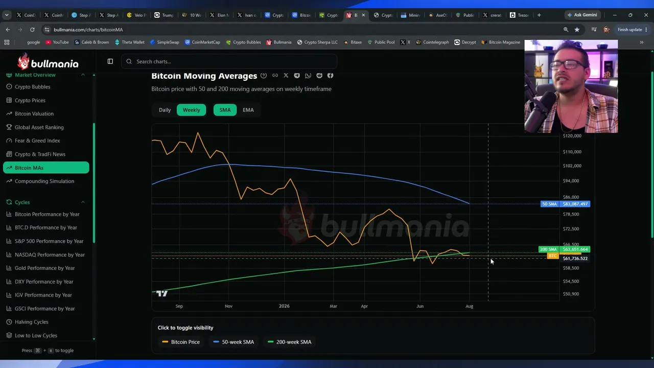Share chart on X icon
654x368 pixels.
tap(286, 76)
